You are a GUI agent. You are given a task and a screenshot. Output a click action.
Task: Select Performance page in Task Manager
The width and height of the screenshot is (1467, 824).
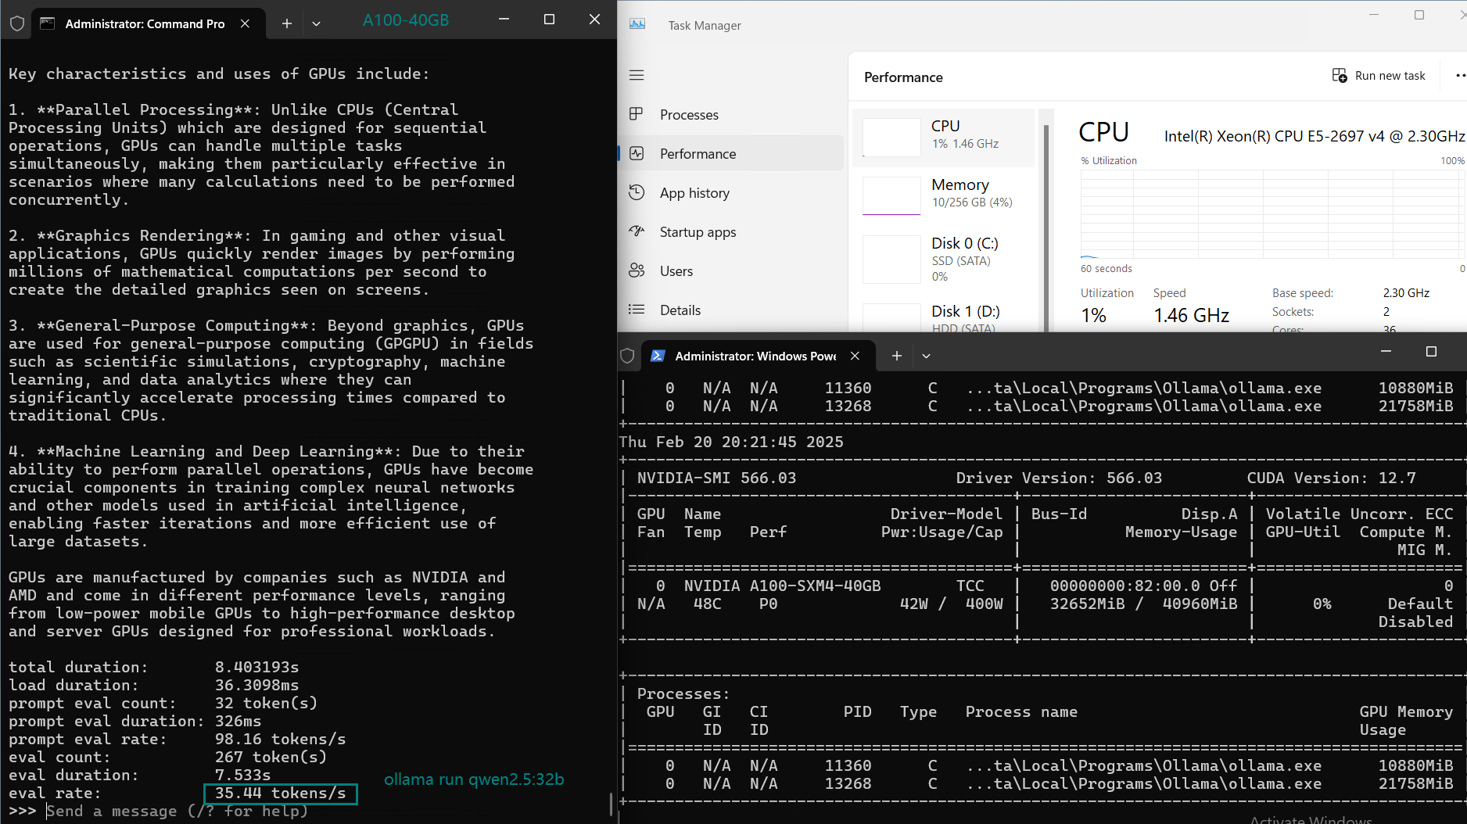point(732,153)
